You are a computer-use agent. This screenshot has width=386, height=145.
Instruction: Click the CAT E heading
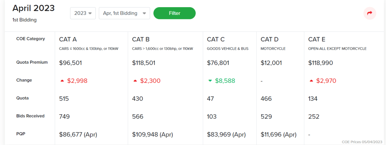point(317,39)
